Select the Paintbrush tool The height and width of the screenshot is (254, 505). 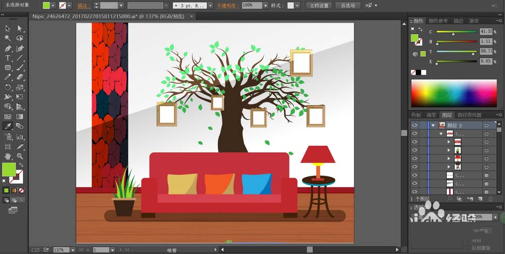coord(20,68)
